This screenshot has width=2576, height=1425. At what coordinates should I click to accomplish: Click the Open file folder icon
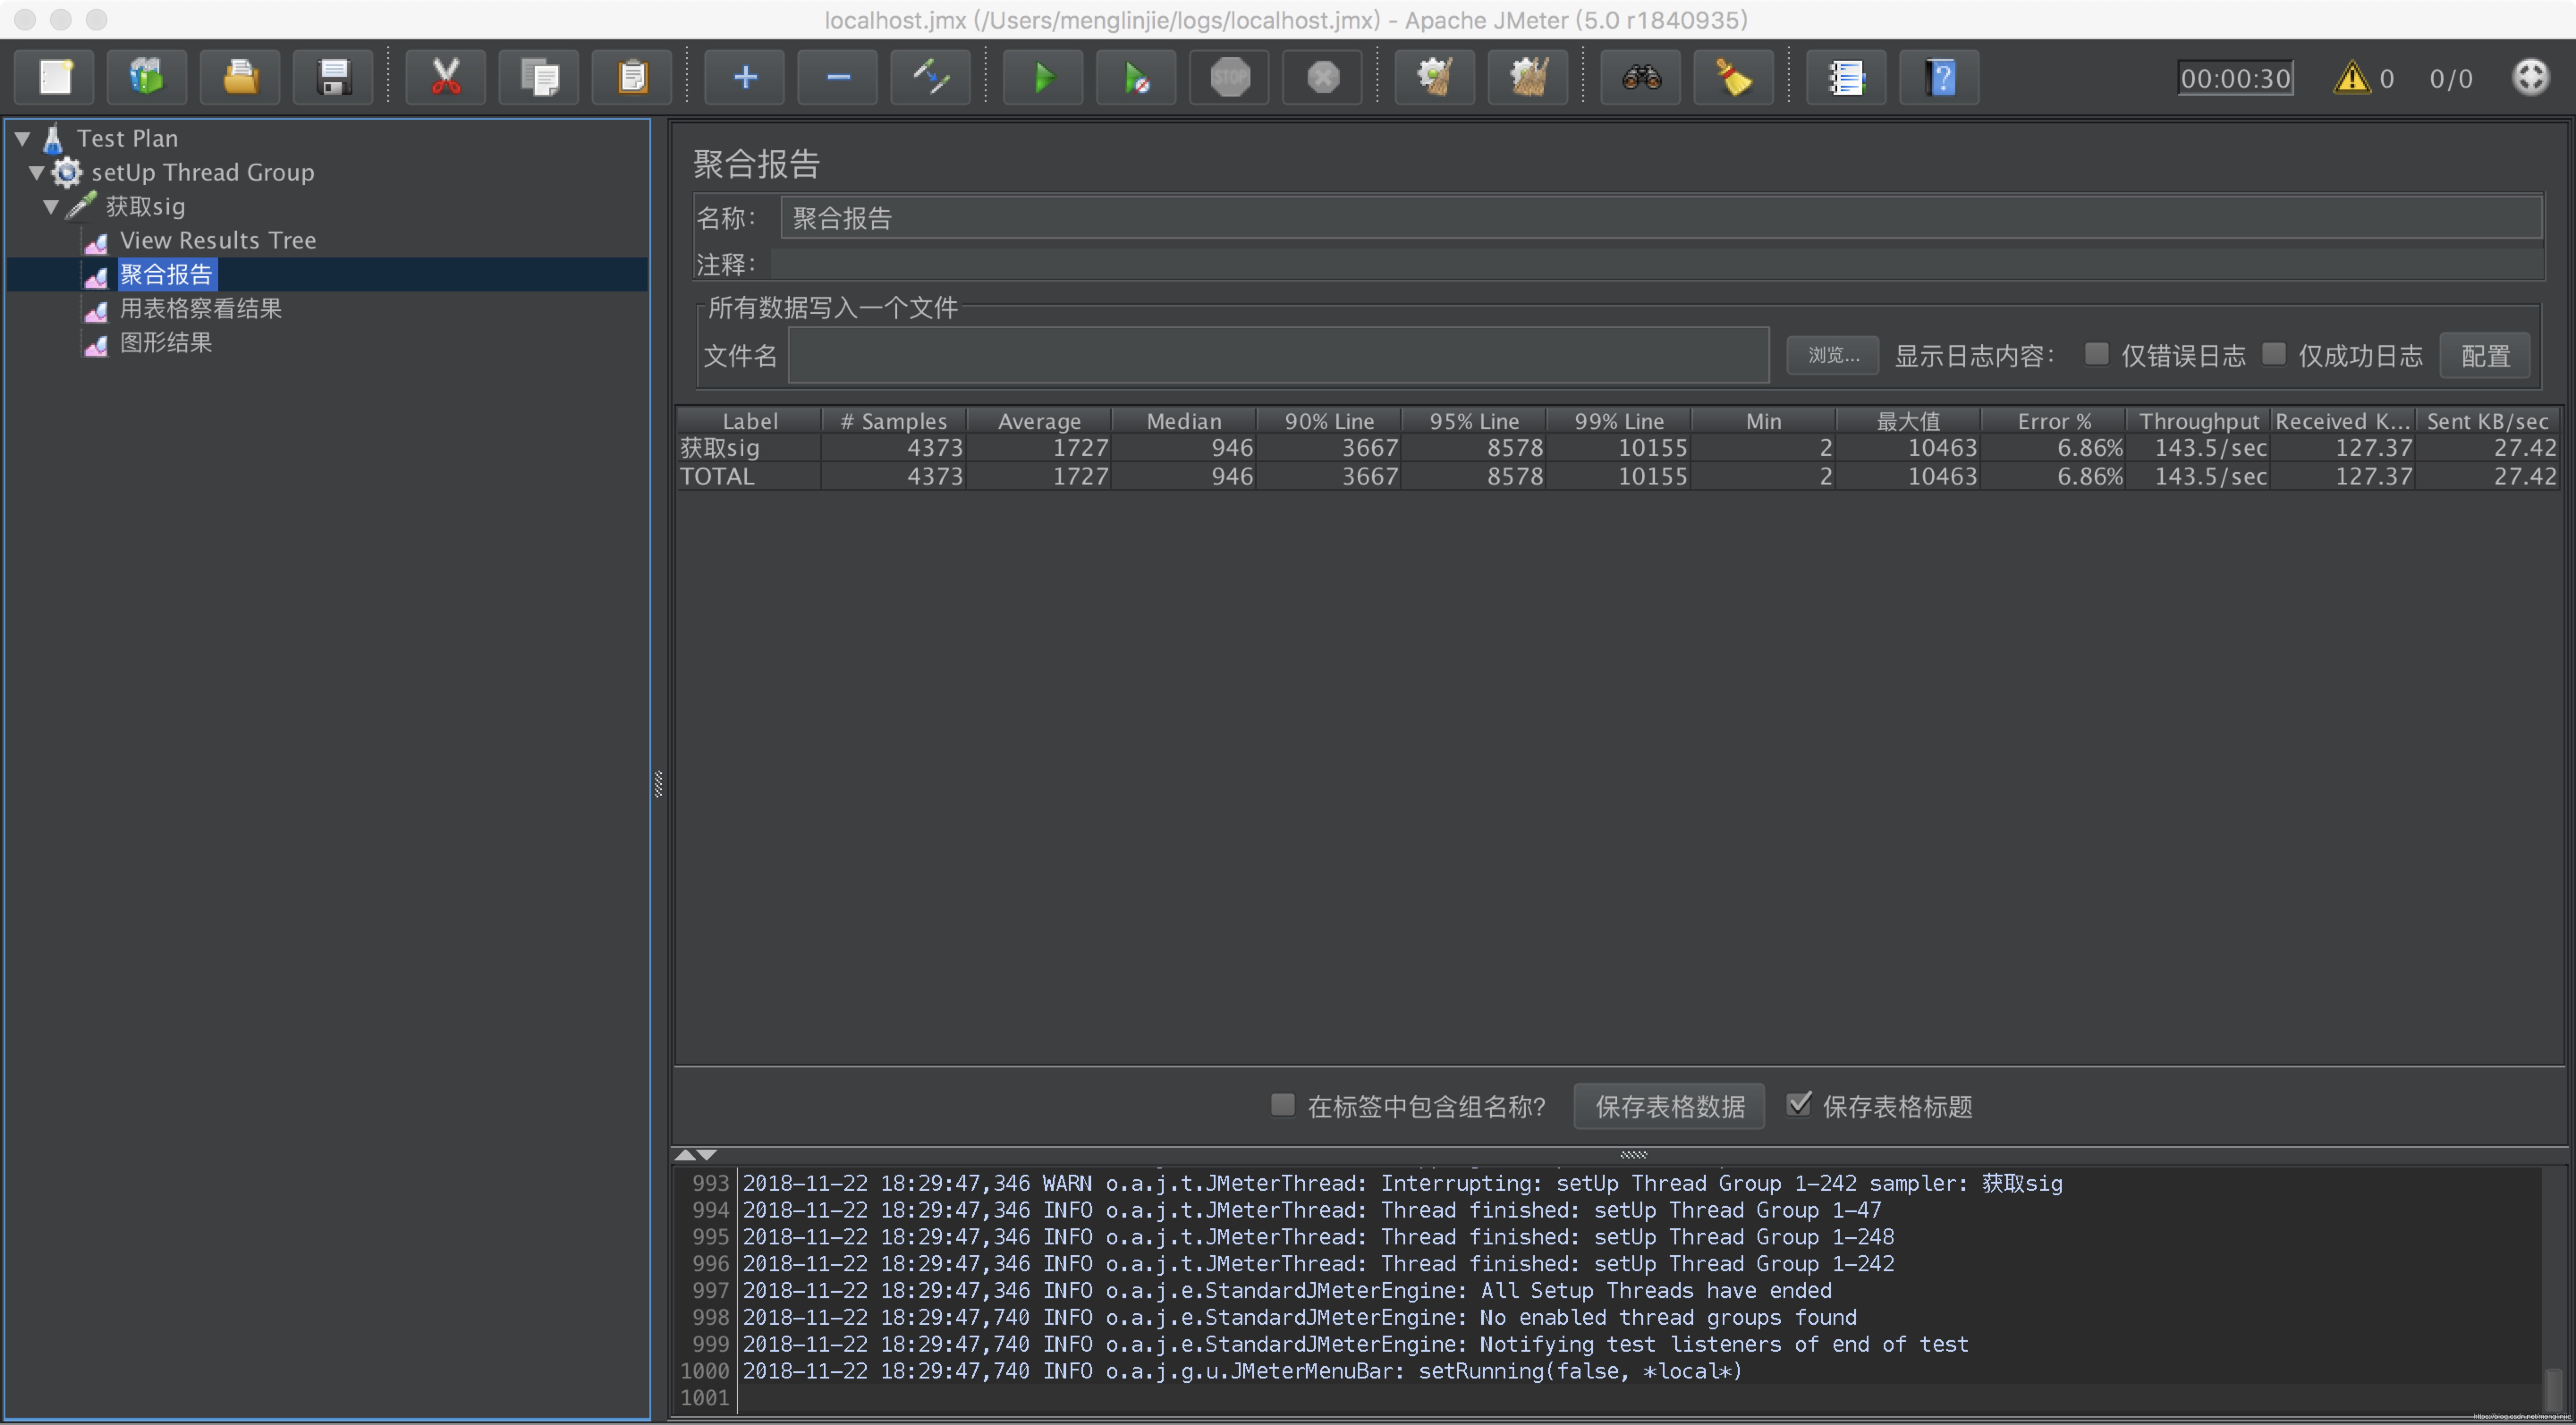tap(240, 77)
